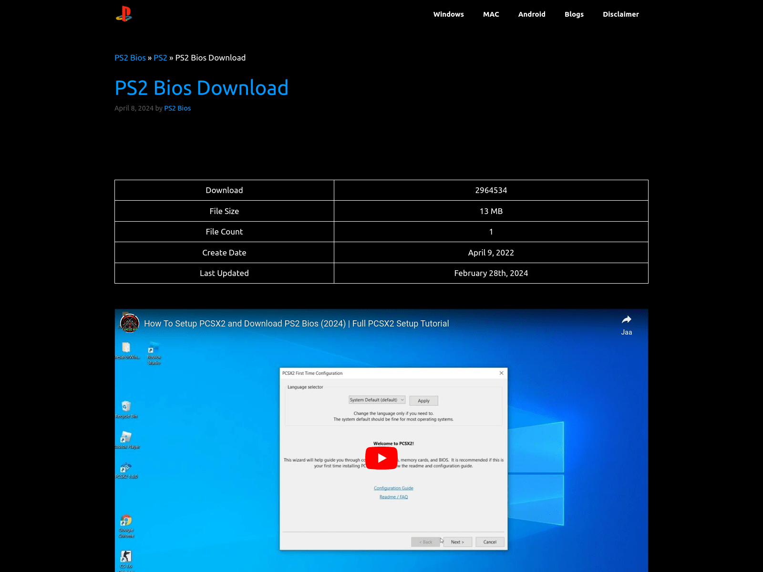Open the System Default language dropdown in video
Image resolution: width=763 pixels, height=572 pixels.
[377, 400]
